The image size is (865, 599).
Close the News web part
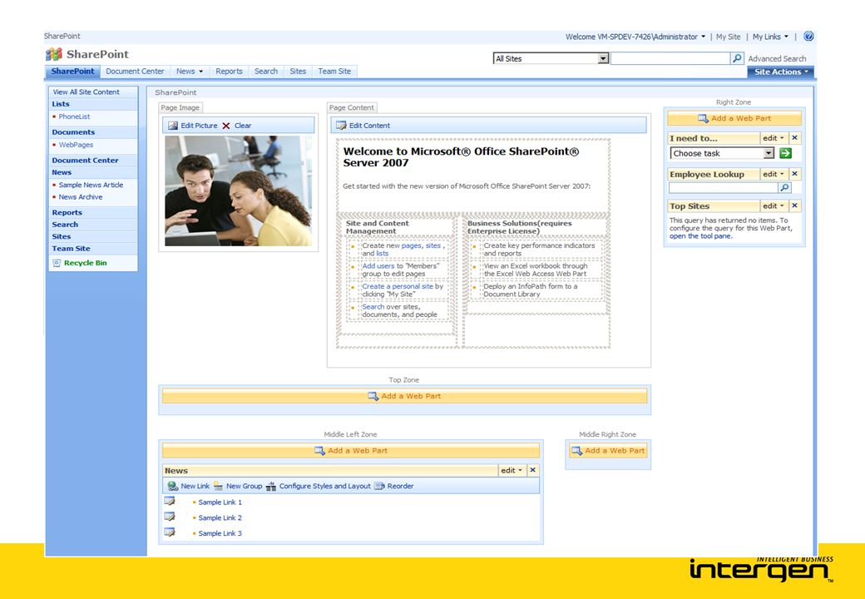click(x=532, y=471)
